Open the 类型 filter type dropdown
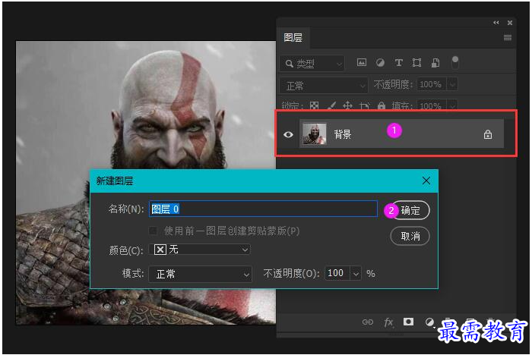This screenshot has height=355, width=532. click(x=312, y=64)
